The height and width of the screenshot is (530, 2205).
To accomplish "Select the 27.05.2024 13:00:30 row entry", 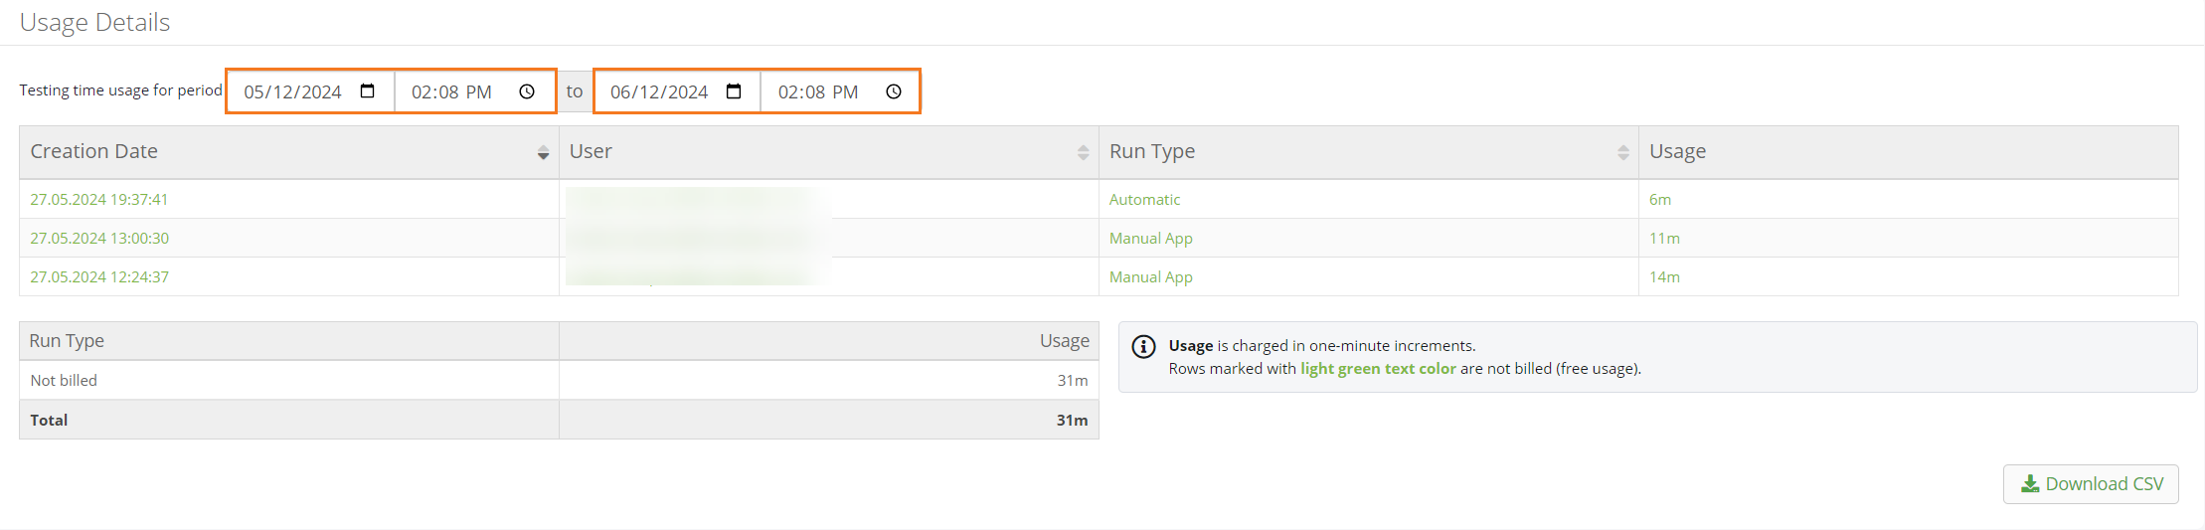I will (x=99, y=238).
